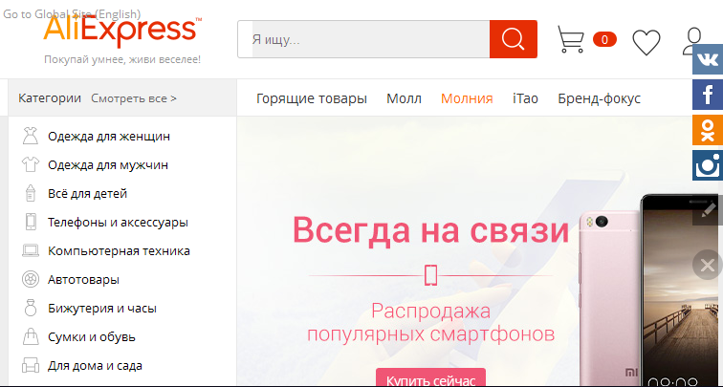Close the floating social sidebar
The width and height of the screenshot is (723, 387).
[708, 265]
